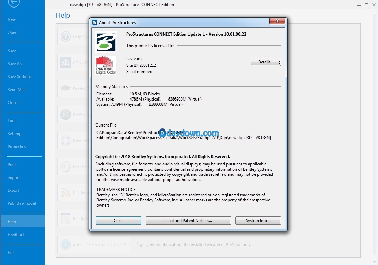Minimize the ProStructures main window
The image size is (378, 265).
pyautogui.click(x=359, y=5)
